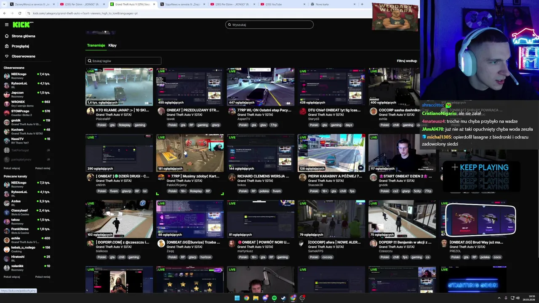Viewport: 539px width, 303px height.
Task: Click Pokaż mniej under Polecane kanały
Action: 43,277
